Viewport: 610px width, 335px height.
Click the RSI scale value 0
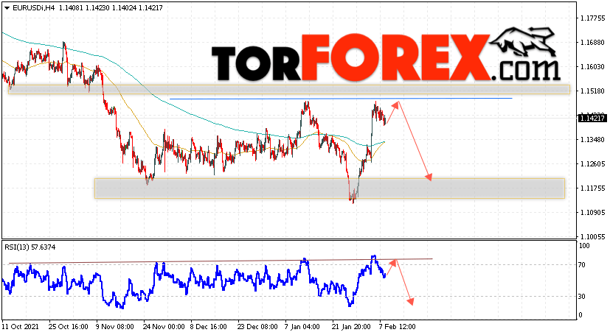click(x=580, y=315)
